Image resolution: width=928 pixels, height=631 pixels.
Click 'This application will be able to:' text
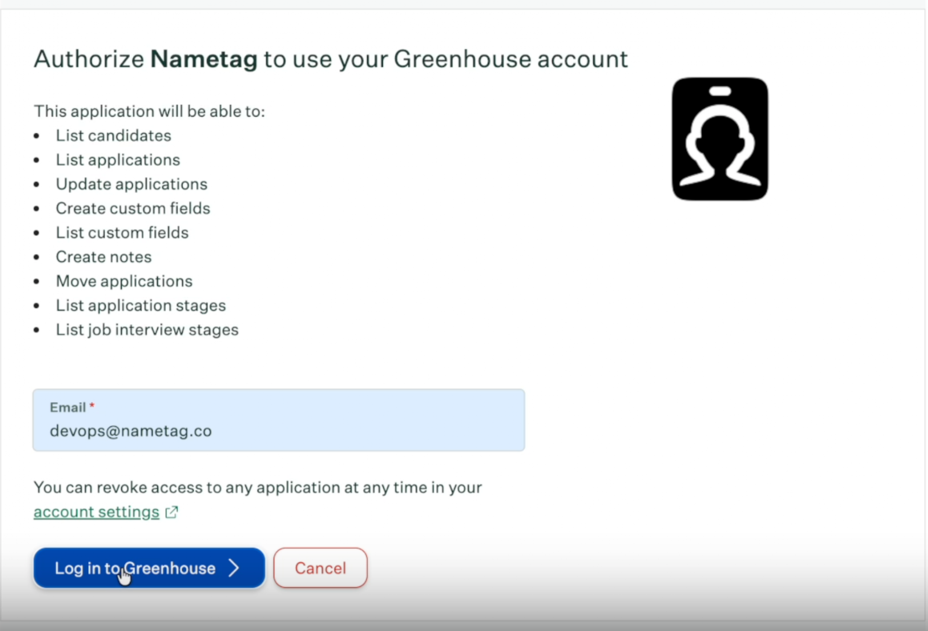coord(149,111)
